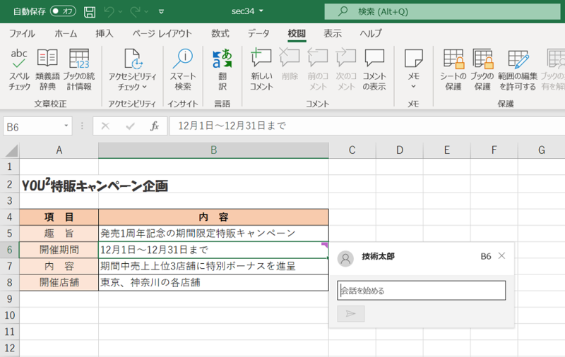
Task: Click the 技術太郎 user avatar icon
Action: click(345, 258)
